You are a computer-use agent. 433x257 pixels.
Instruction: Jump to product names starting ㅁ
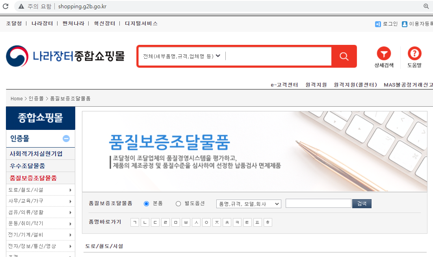(176, 222)
